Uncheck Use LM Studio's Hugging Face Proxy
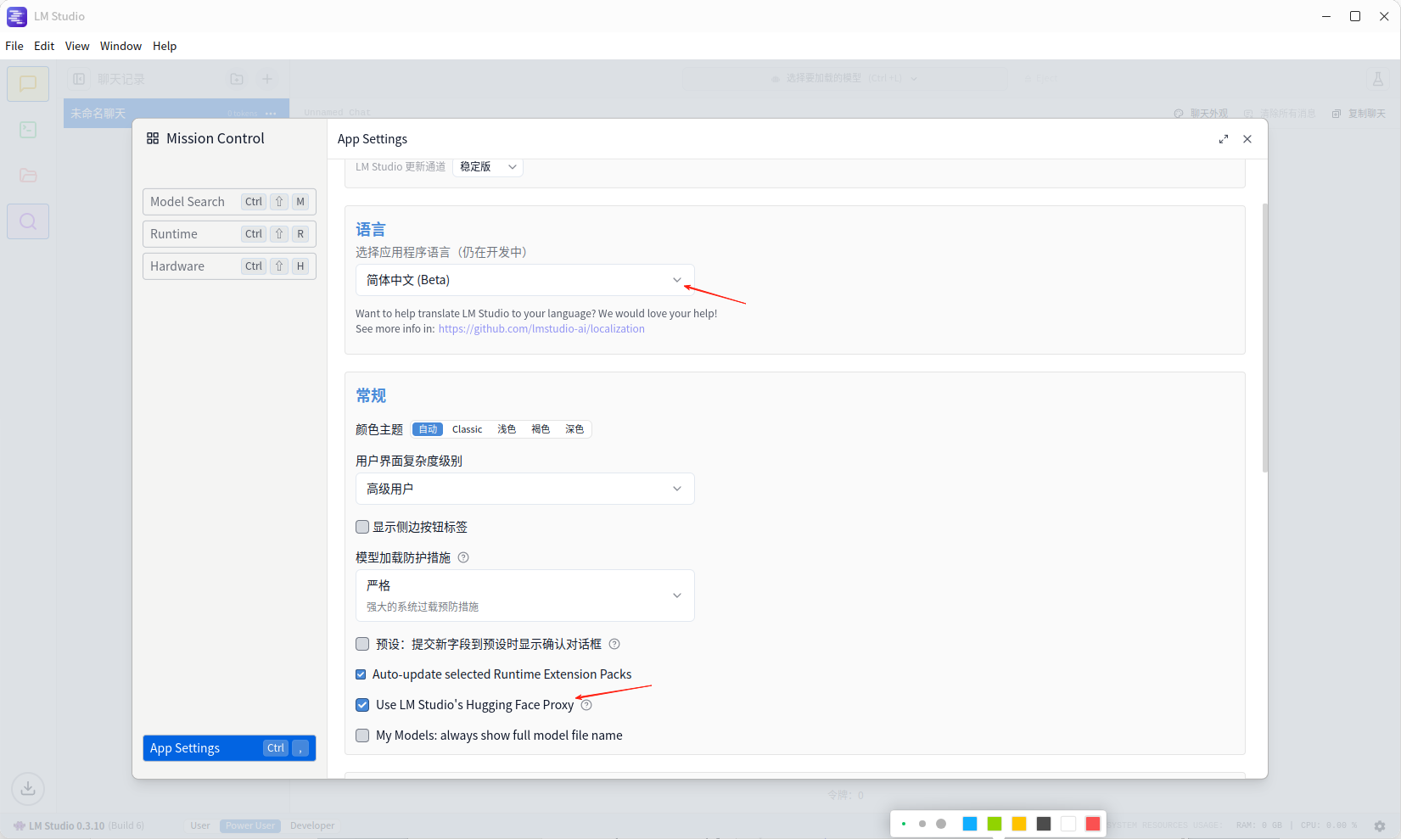Screen dimensions: 1401x839 tap(362, 705)
